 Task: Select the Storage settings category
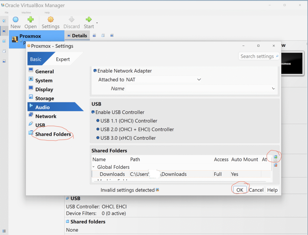coord(45,98)
